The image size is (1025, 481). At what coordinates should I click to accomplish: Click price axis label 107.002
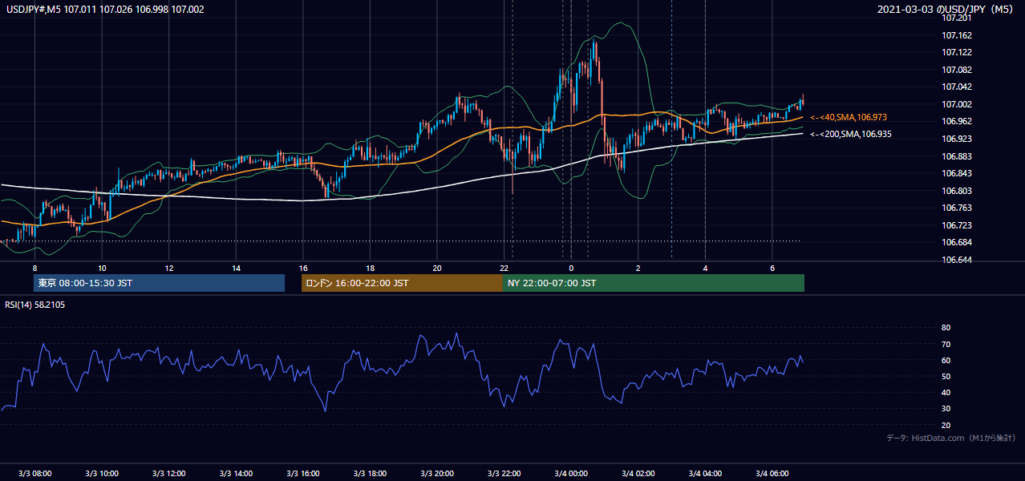pyautogui.click(x=957, y=104)
